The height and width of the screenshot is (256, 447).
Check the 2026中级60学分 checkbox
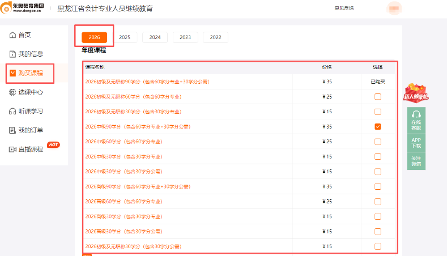[378, 142]
